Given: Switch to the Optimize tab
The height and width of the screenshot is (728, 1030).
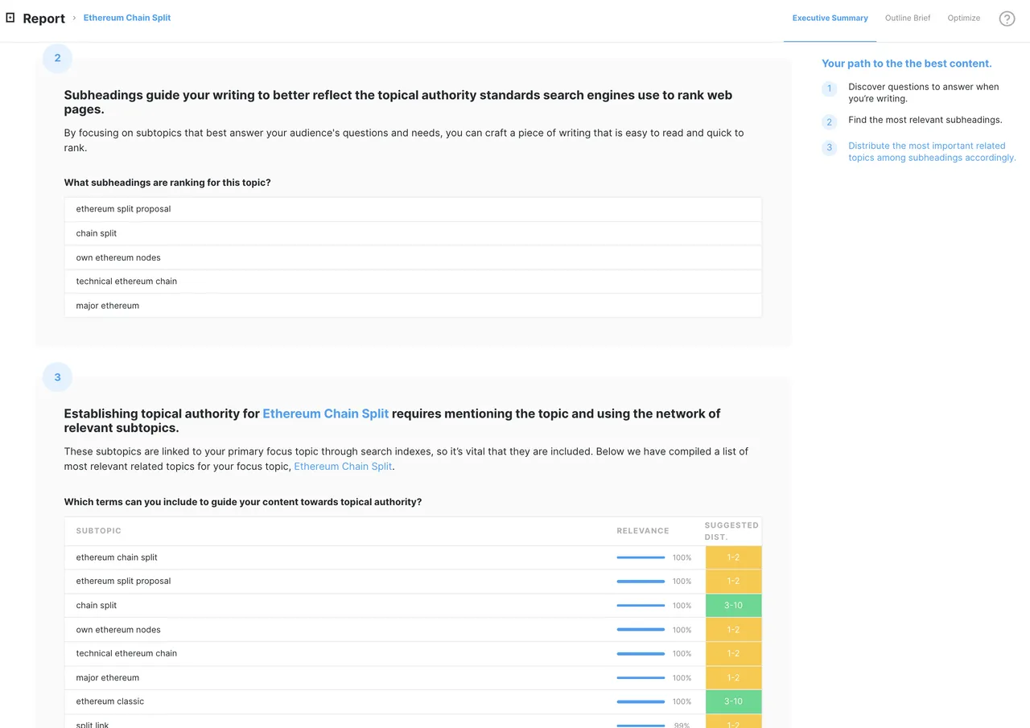Looking at the screenshot, I should point(963,18).
